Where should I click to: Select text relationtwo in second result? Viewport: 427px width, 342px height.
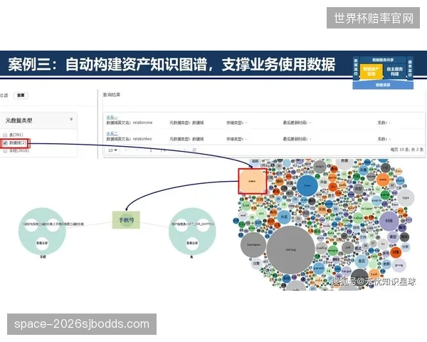(x=142, y=139)
